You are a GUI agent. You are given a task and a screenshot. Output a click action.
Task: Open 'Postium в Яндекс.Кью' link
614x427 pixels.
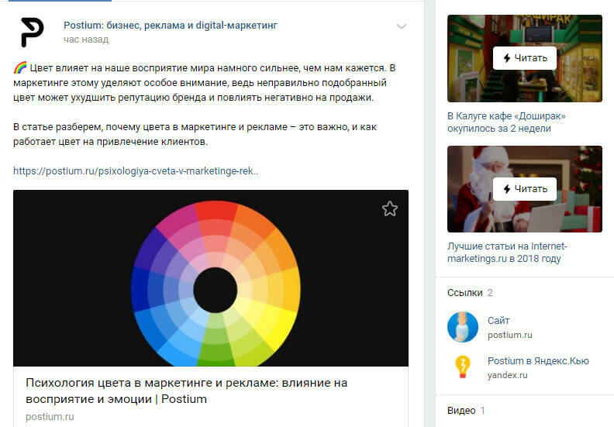coord(538,361)
